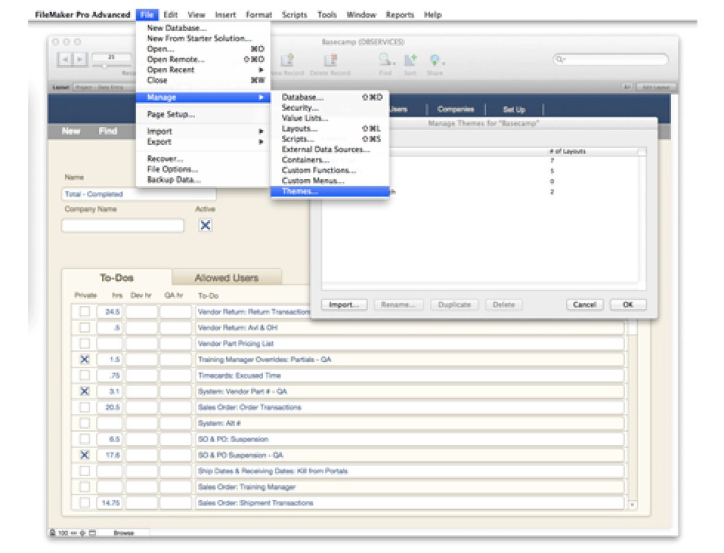The width and height of the screenshot is (724, 553).
Task: Uncheck Private for System: Vendor Part # - QA
Action: click(x=85, y=391)
